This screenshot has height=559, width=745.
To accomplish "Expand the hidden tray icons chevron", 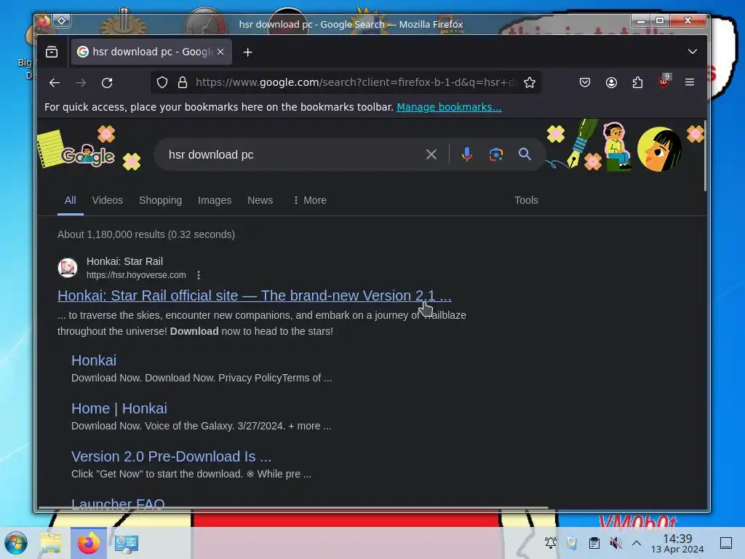I will pyautogui.click(x=637, y=543).
